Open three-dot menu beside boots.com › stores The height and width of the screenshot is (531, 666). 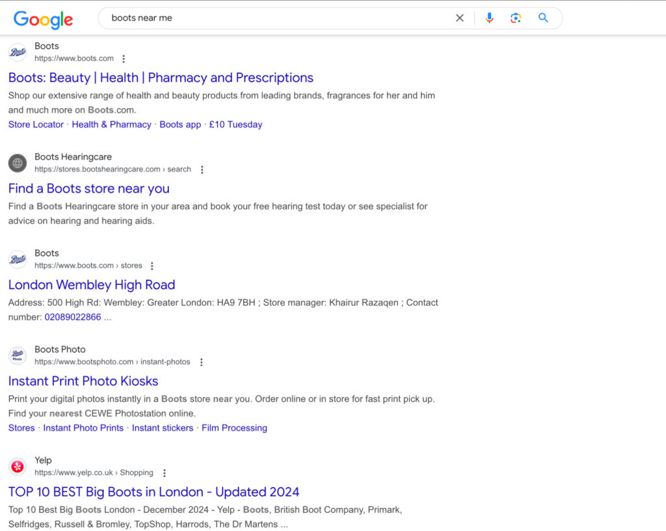click(152, 266)
